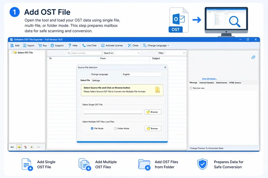Tick the Select PST File checkbox
Screen dimensions: 268x178
point(13,53)
